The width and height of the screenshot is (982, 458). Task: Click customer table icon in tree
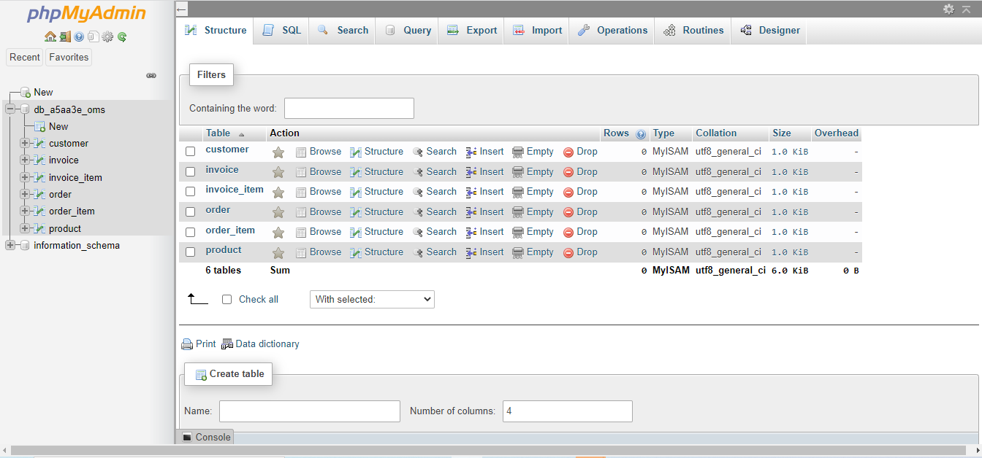click(x=40, y=144)
